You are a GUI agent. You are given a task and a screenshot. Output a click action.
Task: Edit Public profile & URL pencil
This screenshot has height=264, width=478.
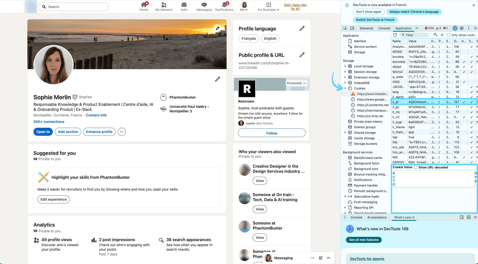pos(302,55)
